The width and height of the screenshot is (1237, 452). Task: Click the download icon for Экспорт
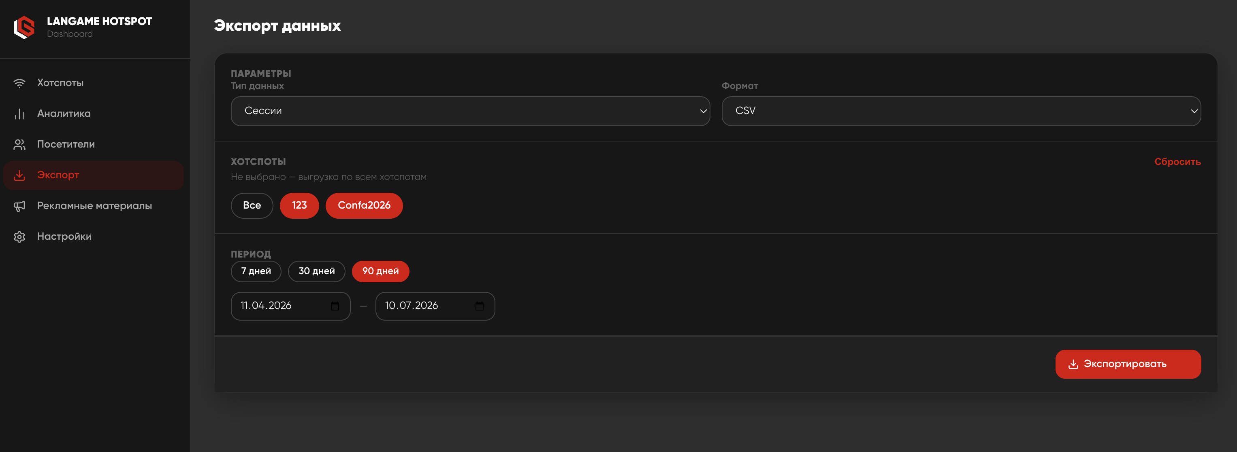(19, 175)
